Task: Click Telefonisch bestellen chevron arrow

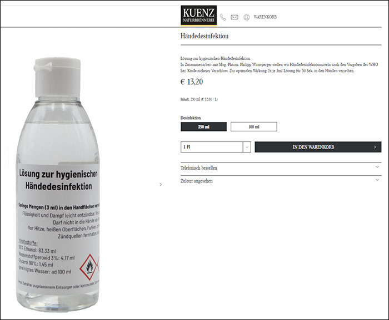Action: coord(377,167)
